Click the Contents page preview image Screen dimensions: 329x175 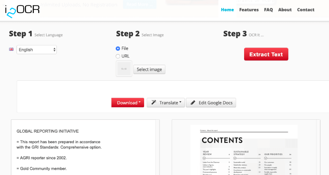(x=244, y=150)
